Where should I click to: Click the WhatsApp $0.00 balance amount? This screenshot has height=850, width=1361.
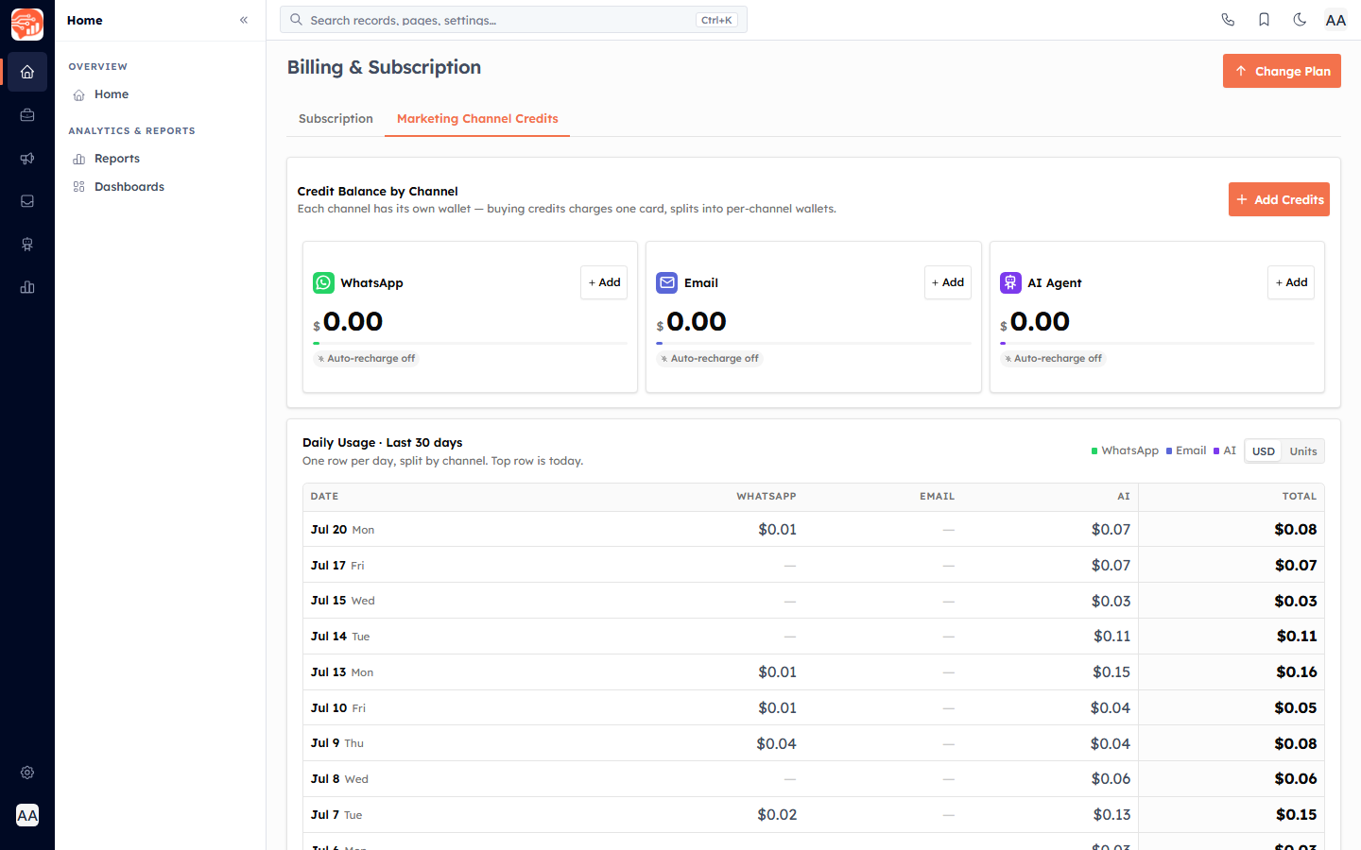pos(348,322)
